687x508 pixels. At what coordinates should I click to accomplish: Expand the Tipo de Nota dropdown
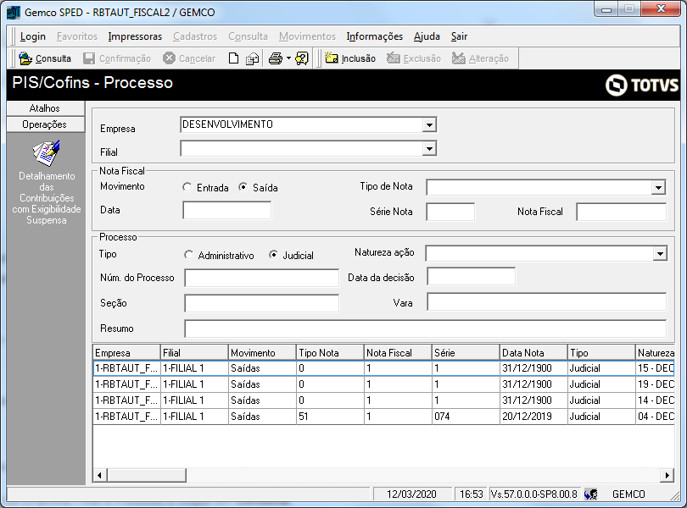[x=658, y=188]
